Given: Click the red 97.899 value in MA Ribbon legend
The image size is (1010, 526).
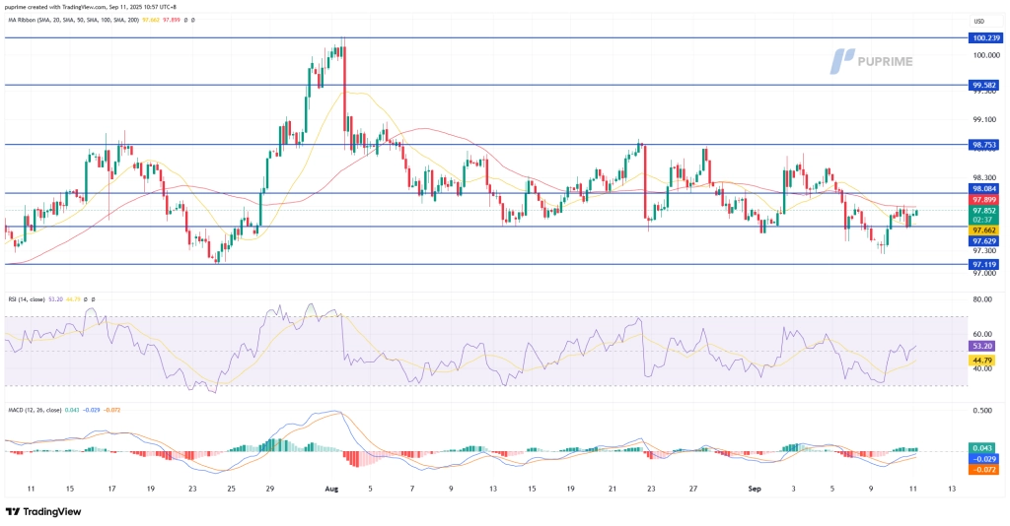Looking at the screenshot, I should tap(172, 20).
